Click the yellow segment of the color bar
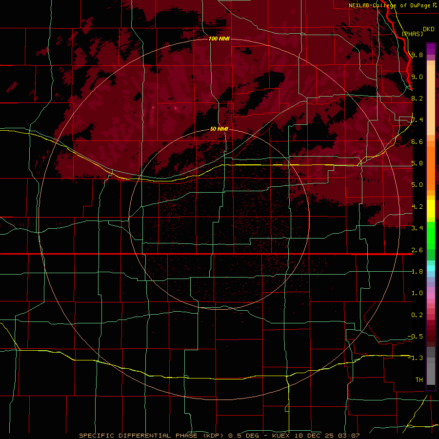Image resolution: width=439 pixels, height=439 pixels. click(x=431, y=209)
